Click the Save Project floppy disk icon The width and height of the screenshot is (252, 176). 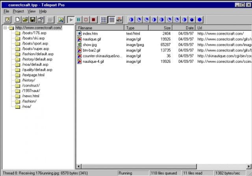[33, 19]
